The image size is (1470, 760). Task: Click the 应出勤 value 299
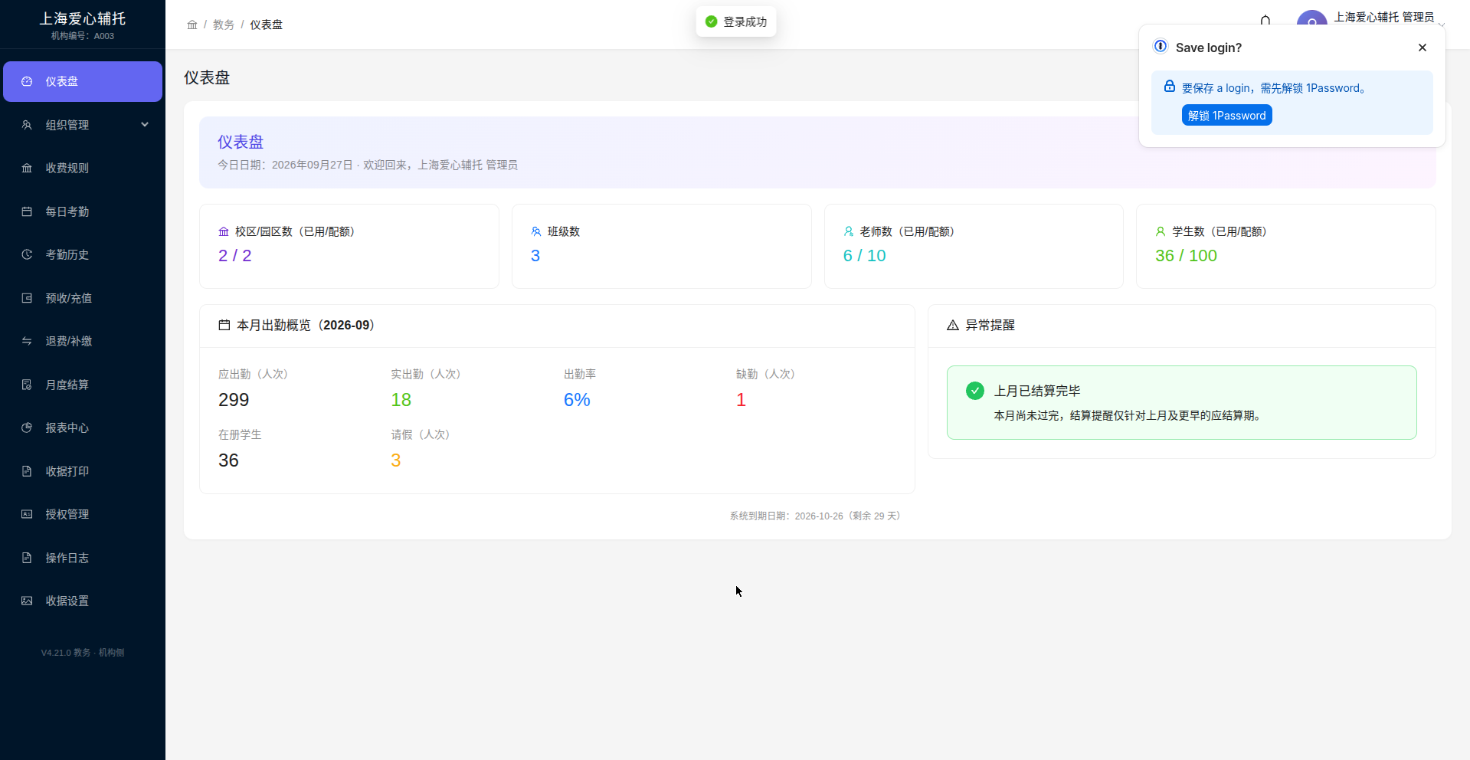(234, 400)
